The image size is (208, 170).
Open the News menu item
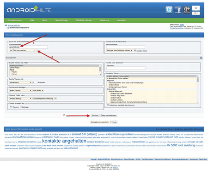[45, 20]
